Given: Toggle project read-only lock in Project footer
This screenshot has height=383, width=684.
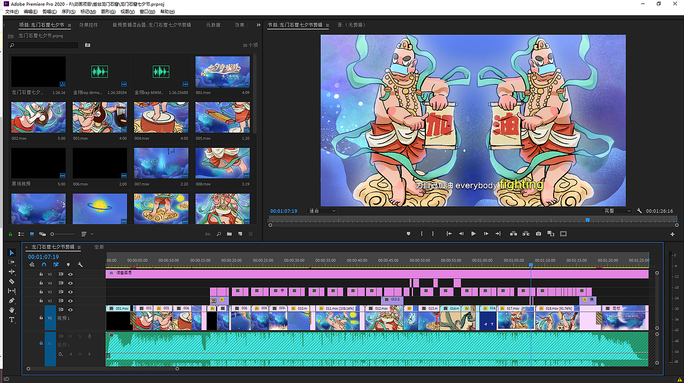Looking at the screenshot, I should click(x=11, y=234).
